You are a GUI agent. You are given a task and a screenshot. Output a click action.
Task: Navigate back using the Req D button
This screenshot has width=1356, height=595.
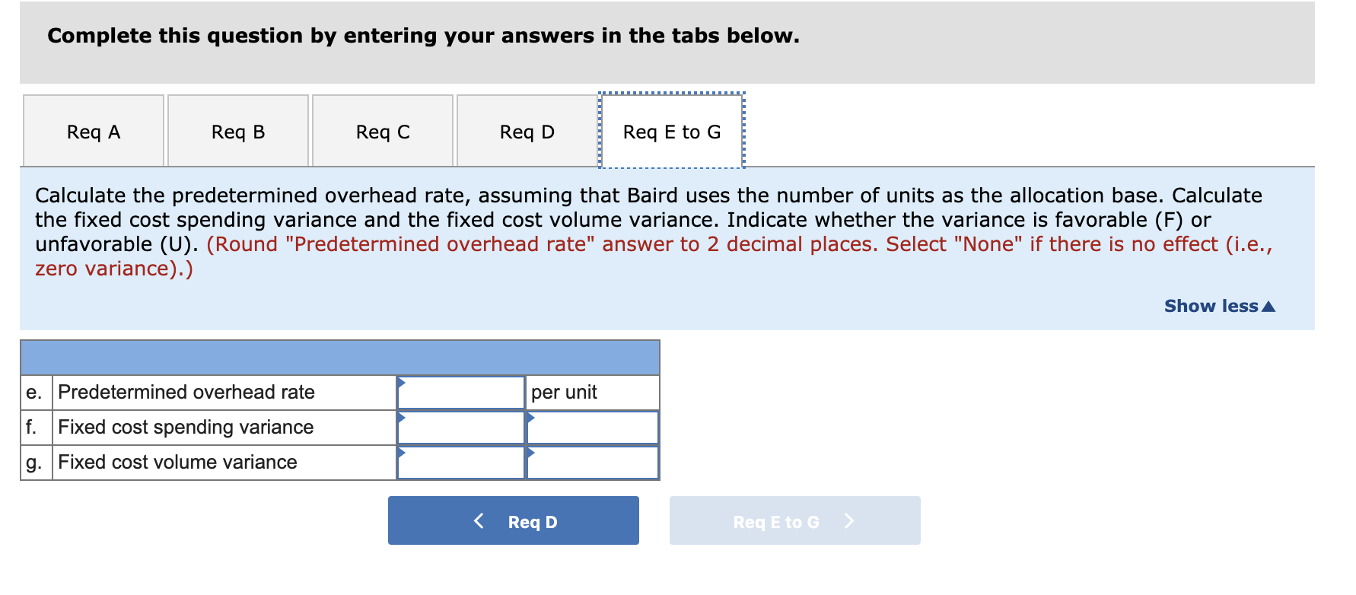[513, 520]
